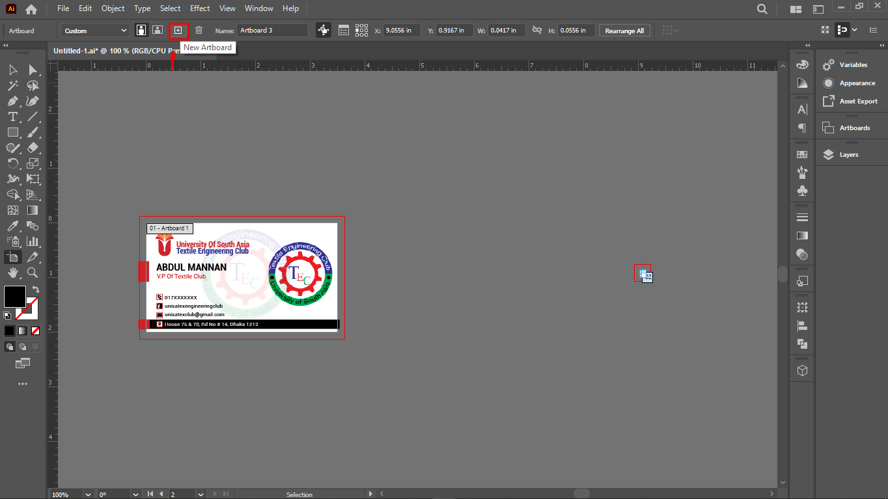Pick the Paintbrush tool
This screenshot has height=499, width=888.
[33, 132]
